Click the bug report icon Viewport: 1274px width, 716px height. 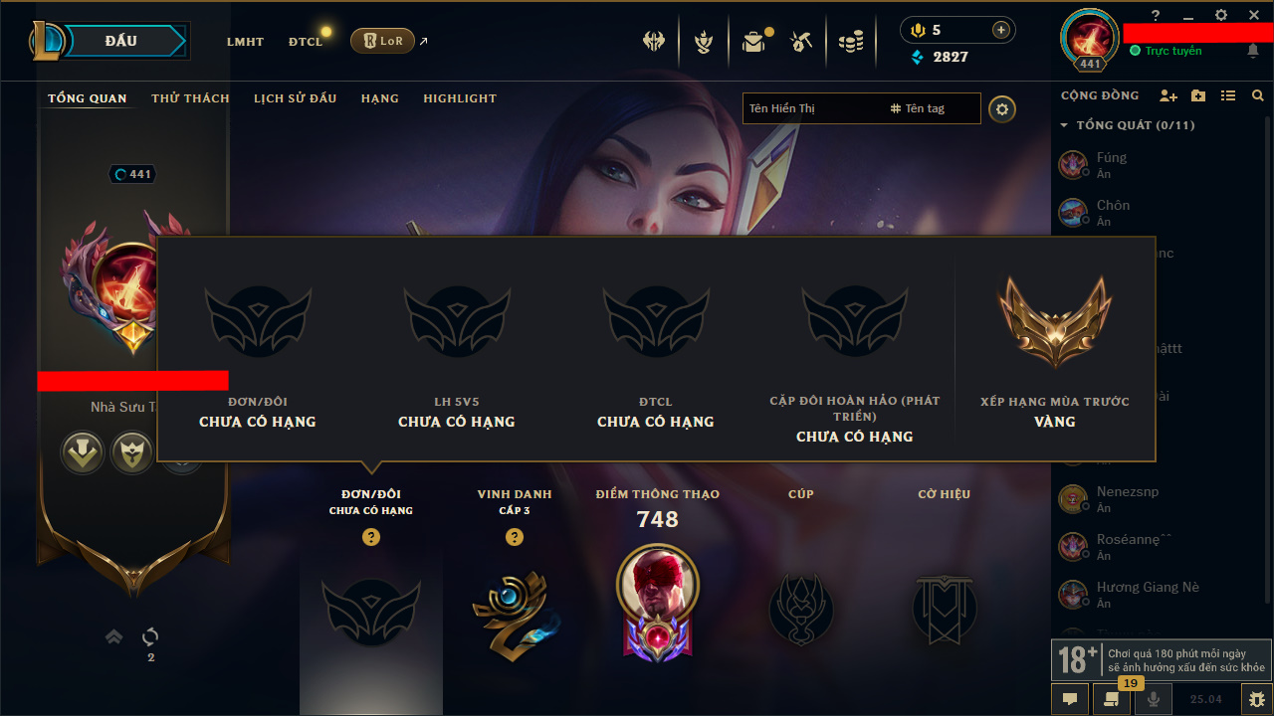1257,699
